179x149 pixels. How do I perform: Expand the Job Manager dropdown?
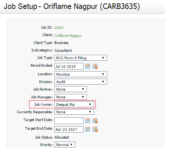click(x=70, y=97)
